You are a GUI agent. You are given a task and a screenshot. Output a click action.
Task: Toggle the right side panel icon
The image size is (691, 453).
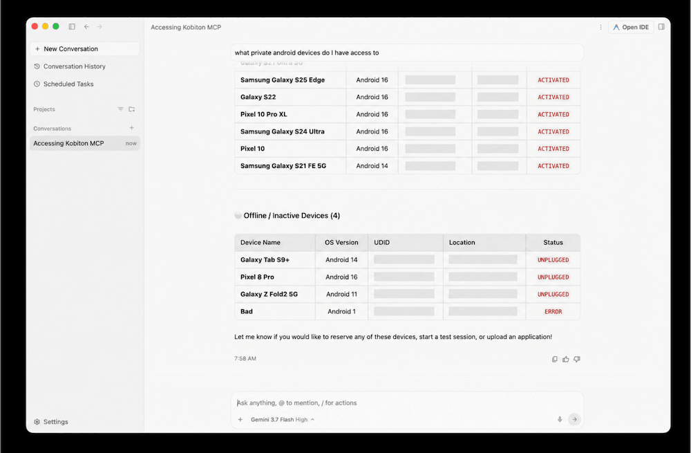click(661, 26)
